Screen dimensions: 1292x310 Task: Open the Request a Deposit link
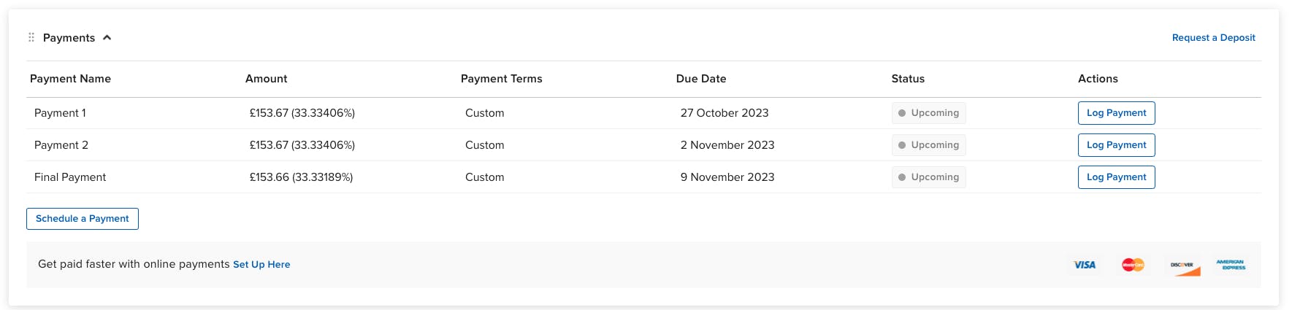(x=1214, y=38)
